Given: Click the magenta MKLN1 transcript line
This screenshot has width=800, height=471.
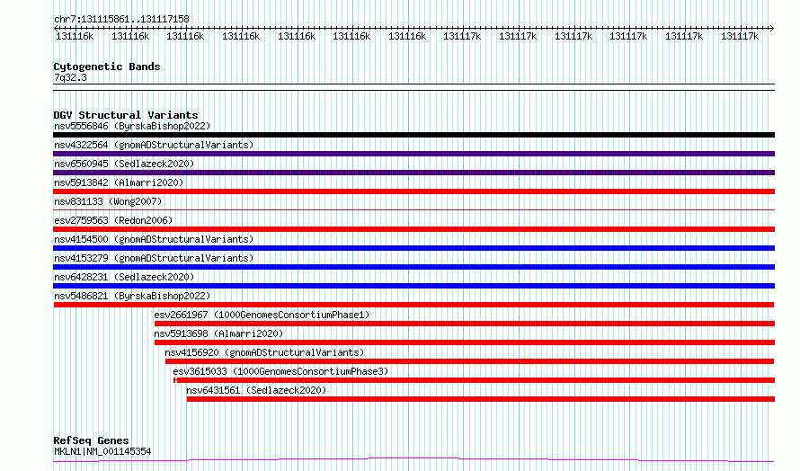Looking at the screenshot, I should 413,460.
